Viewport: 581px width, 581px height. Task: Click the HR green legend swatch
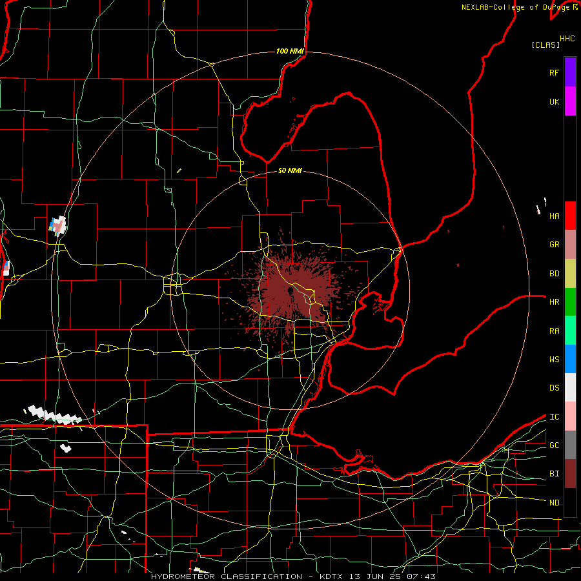570,302
